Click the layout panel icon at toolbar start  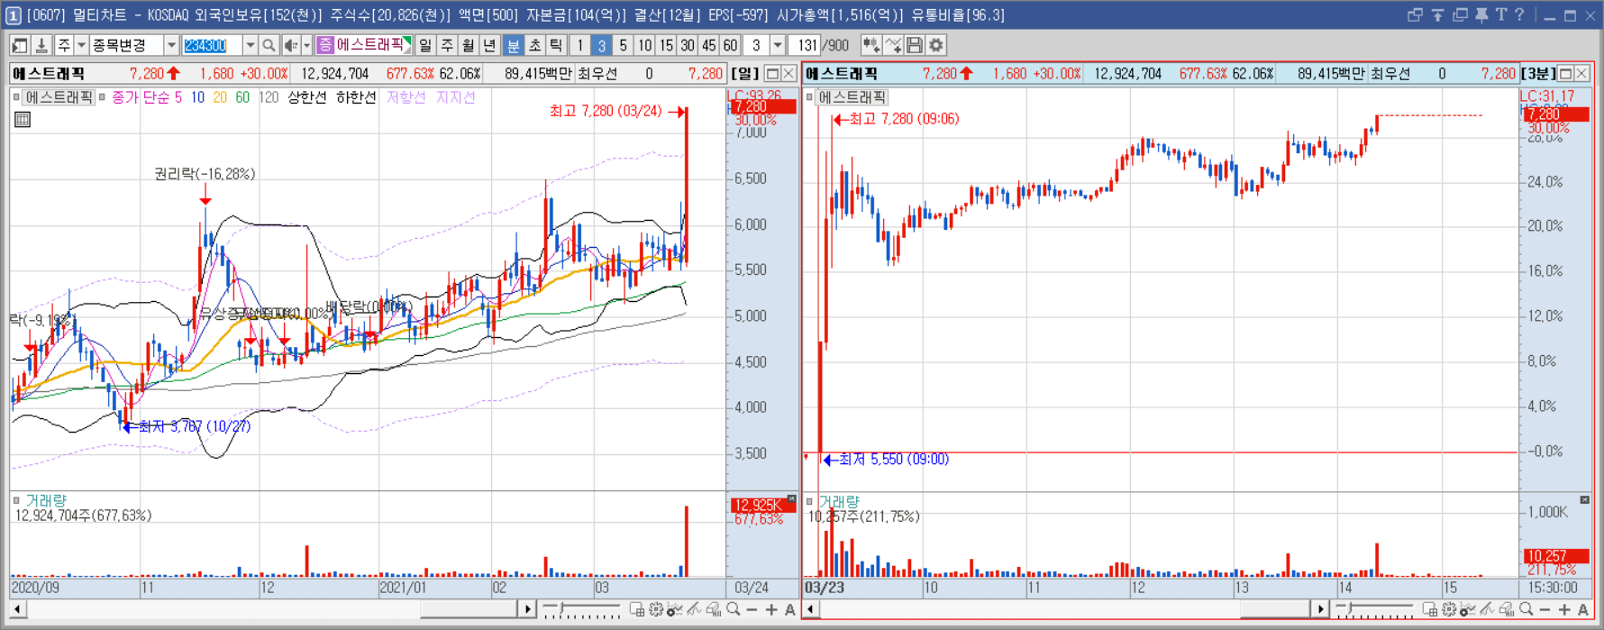[19, 45]
